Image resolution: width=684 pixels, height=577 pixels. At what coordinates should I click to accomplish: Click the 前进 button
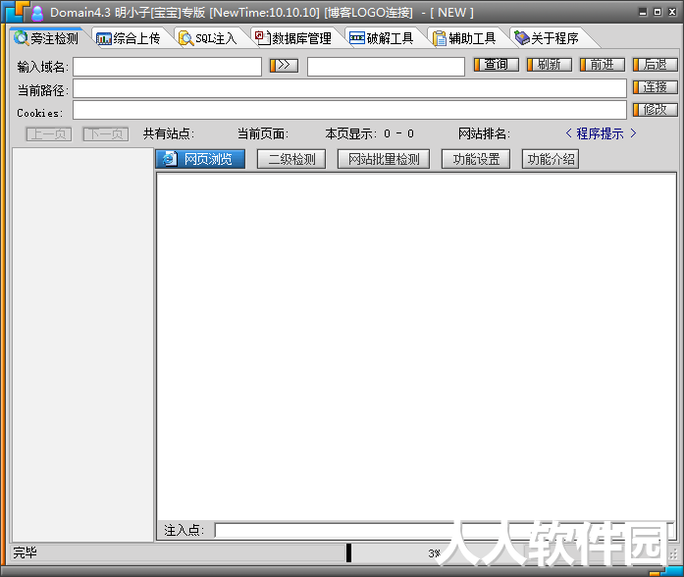603,65
